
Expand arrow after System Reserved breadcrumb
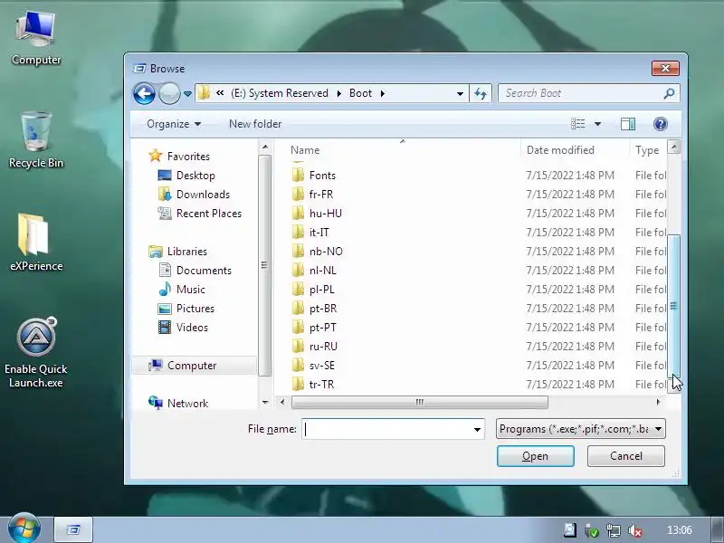[338, 94]
